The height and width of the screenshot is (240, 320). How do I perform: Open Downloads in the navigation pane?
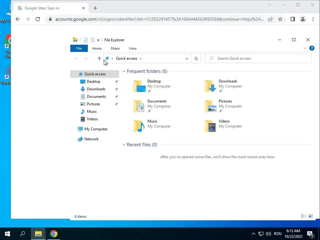point(96,89)
